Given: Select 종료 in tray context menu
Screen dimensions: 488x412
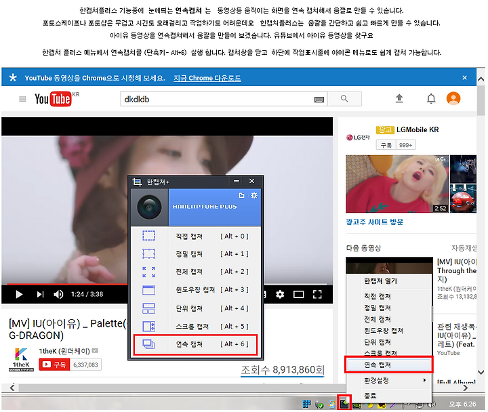Looking at the screenshot, I should tap(370, 396).
